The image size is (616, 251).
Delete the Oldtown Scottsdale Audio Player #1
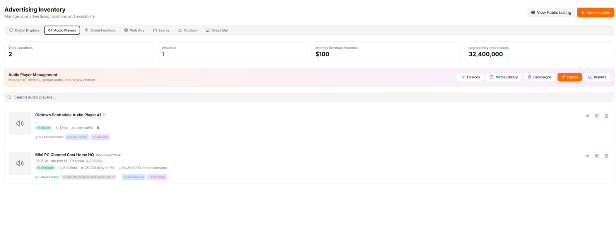(606, 116)
